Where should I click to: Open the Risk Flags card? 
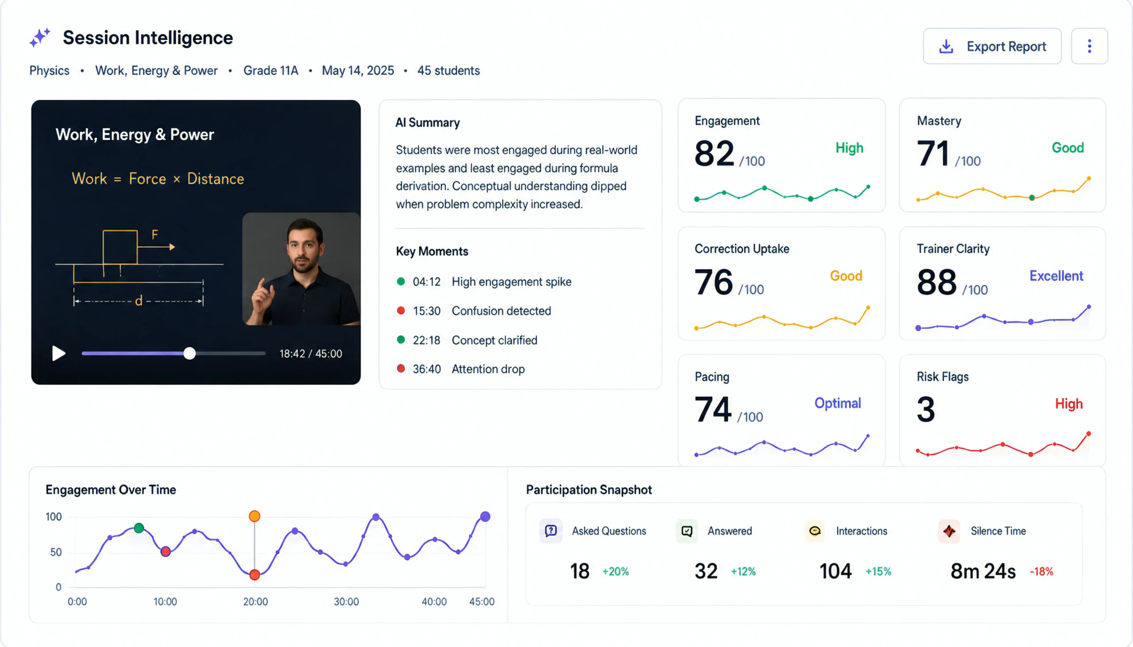click(1002, 410)
